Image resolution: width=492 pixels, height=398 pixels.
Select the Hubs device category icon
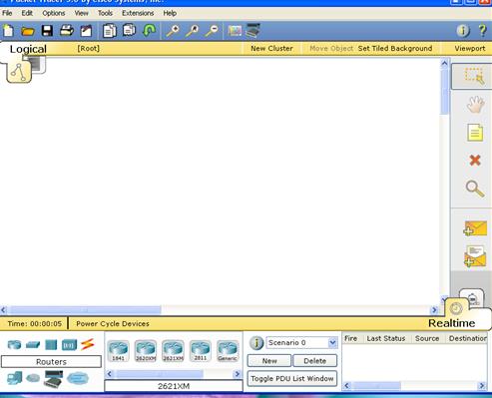[51, 345]
